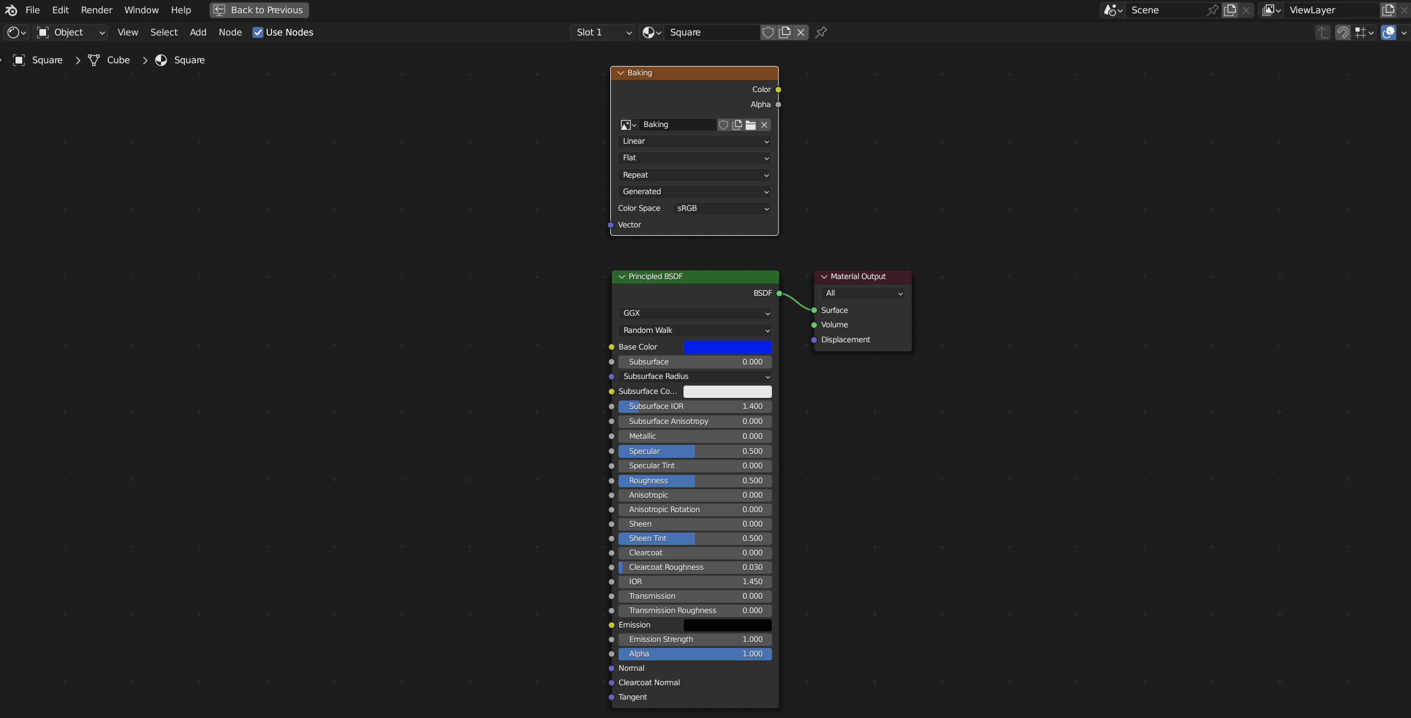Open image folder icon in Baking node
This screenshot has height=718, width=1411.
click(751, 125)
